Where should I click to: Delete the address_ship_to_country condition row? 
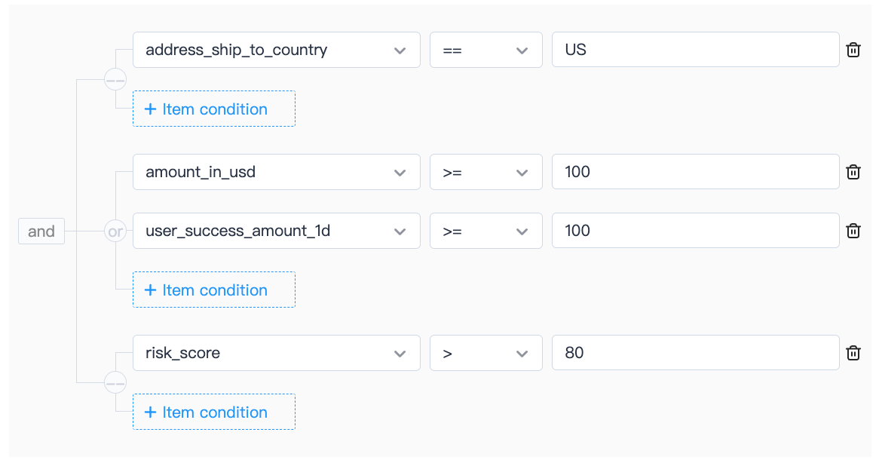(x=853, y=50)
